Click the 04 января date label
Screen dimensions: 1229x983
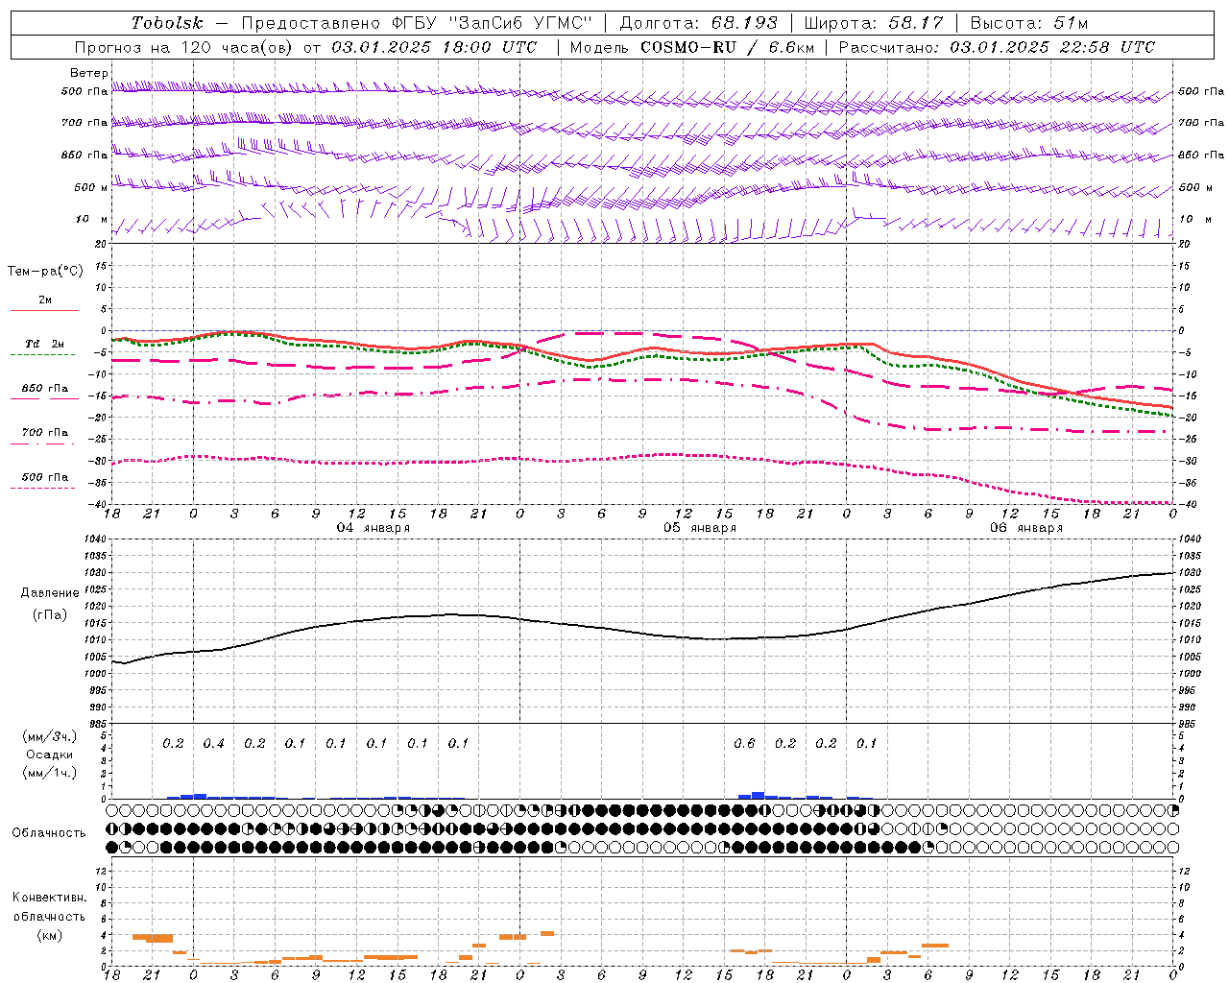pyautogui.click(x=374, y=528)
